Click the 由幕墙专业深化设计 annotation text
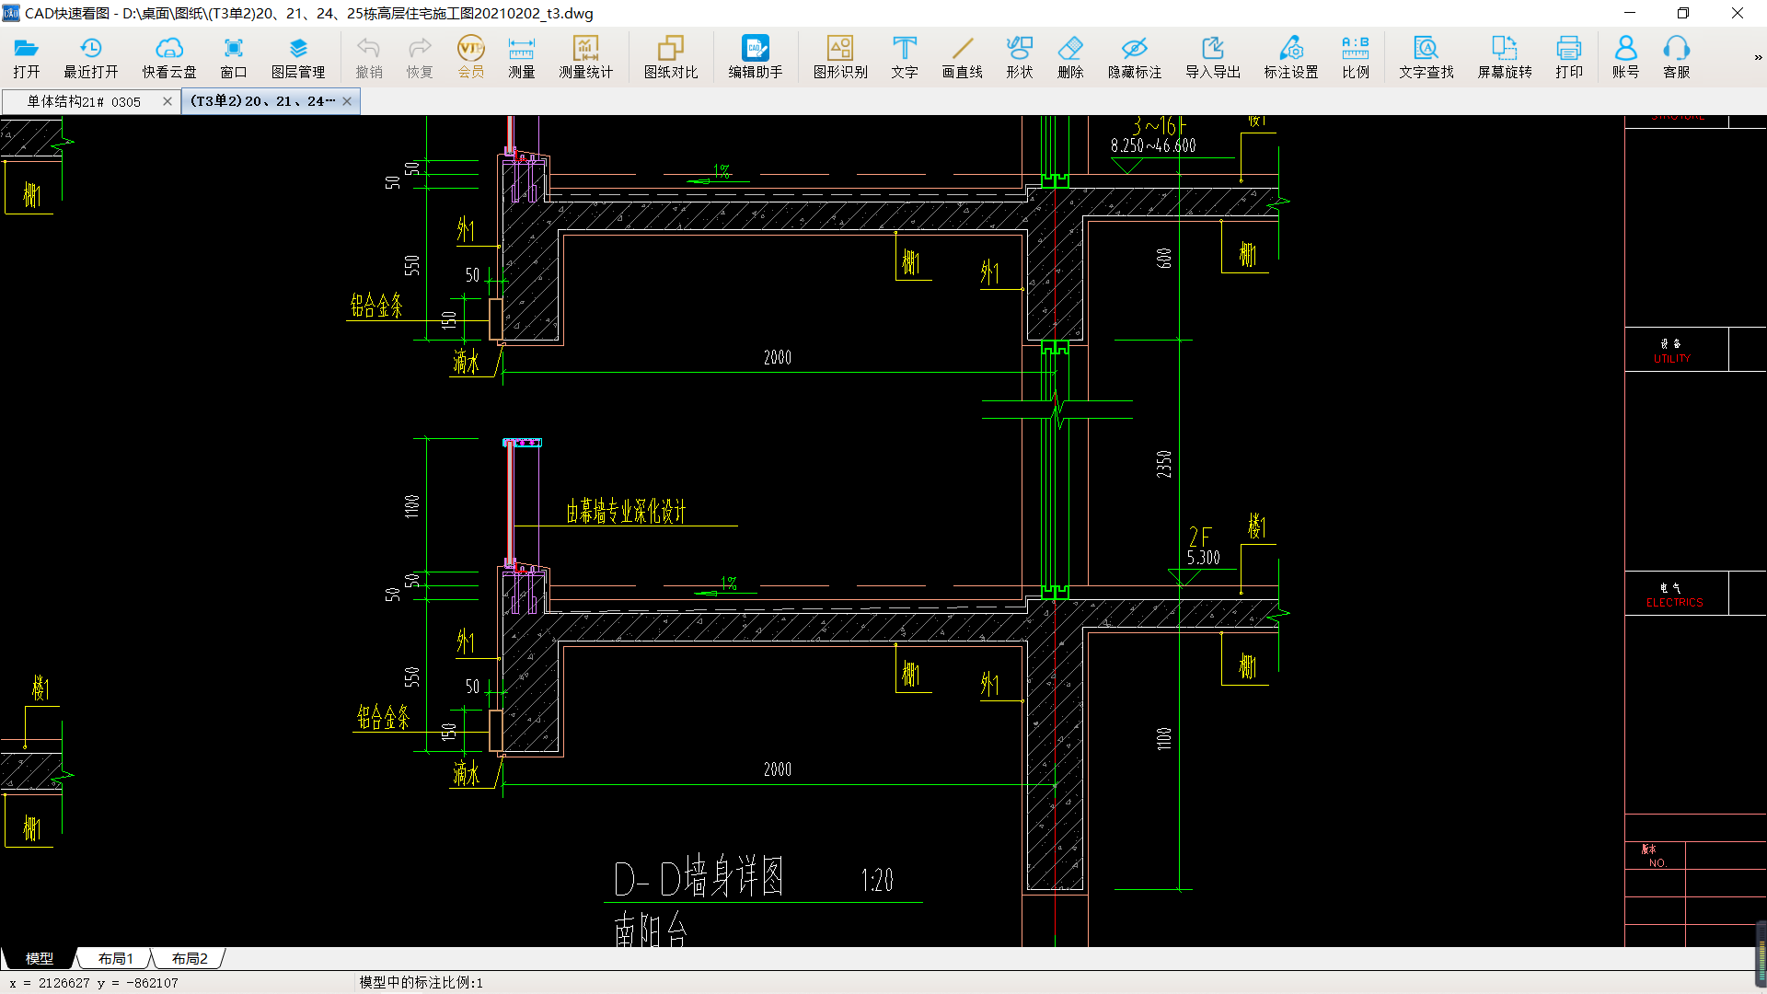 tap(626, 511)
